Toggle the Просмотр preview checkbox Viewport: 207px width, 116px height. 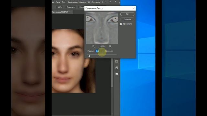[x=121, y=24]
